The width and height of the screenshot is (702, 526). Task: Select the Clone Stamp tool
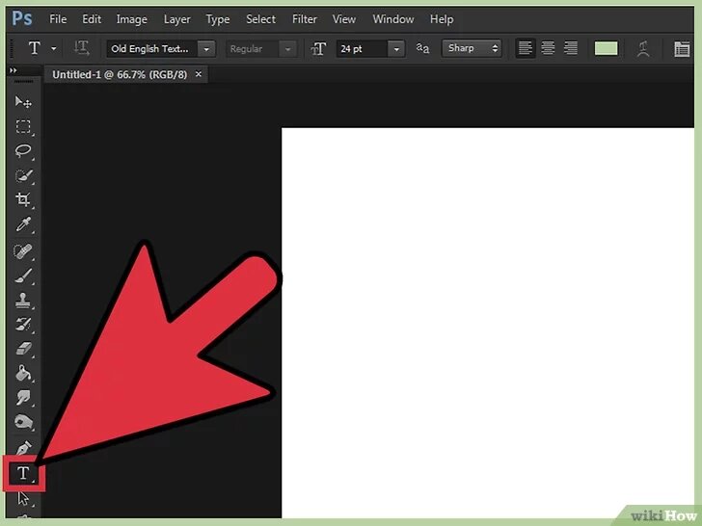click(23, 301)
